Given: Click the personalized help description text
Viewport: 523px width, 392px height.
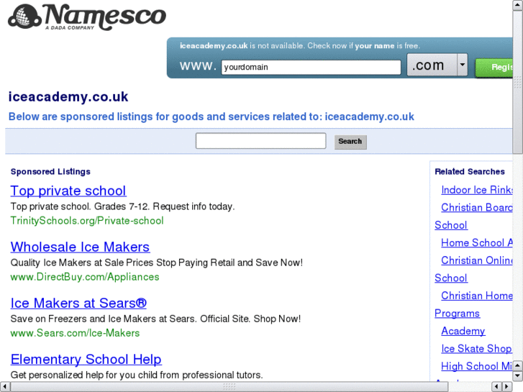Looking at the screenshot, I should pos(137,375).
